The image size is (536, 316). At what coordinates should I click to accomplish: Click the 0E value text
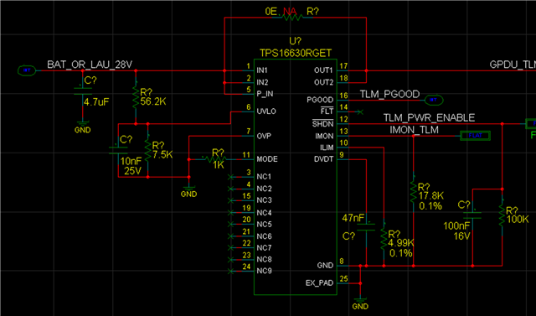[x=272, y=11]
